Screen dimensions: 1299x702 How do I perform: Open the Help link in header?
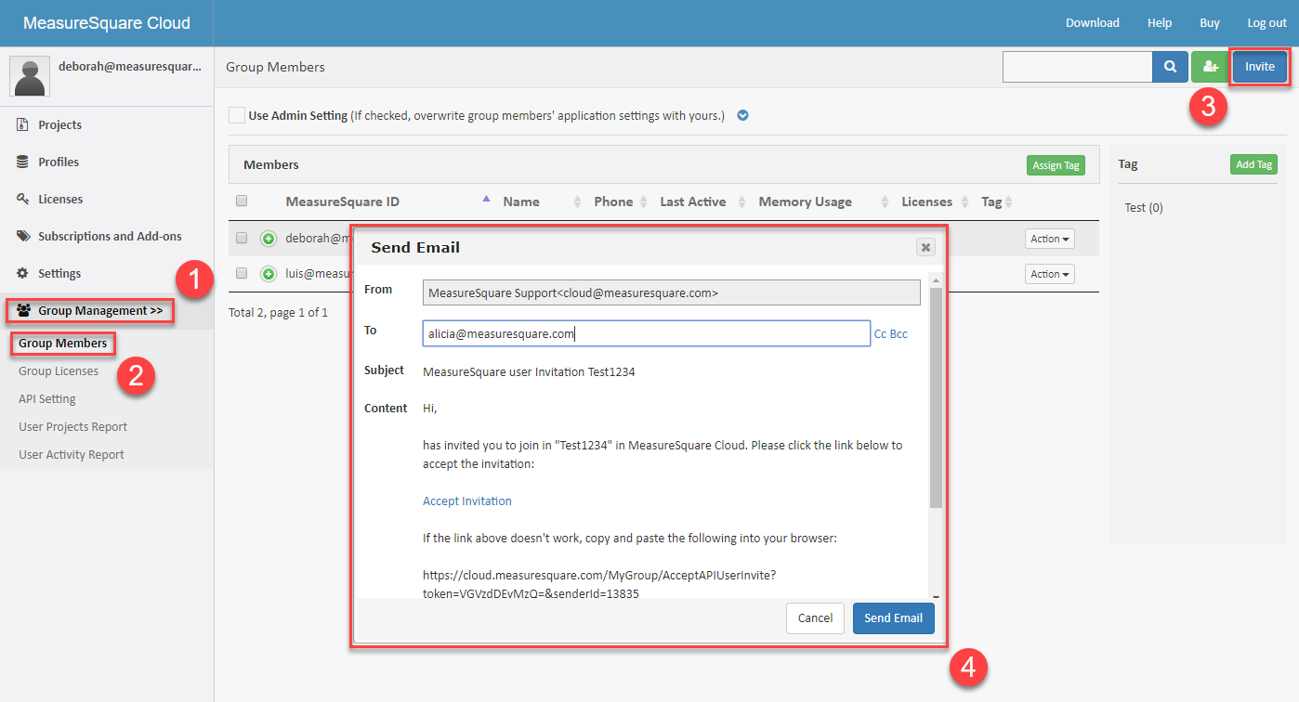point(1160,23)
